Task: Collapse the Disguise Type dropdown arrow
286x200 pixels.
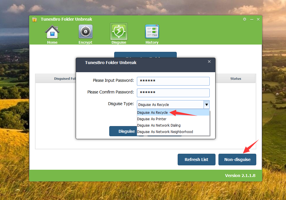Action: pos(206,105)
